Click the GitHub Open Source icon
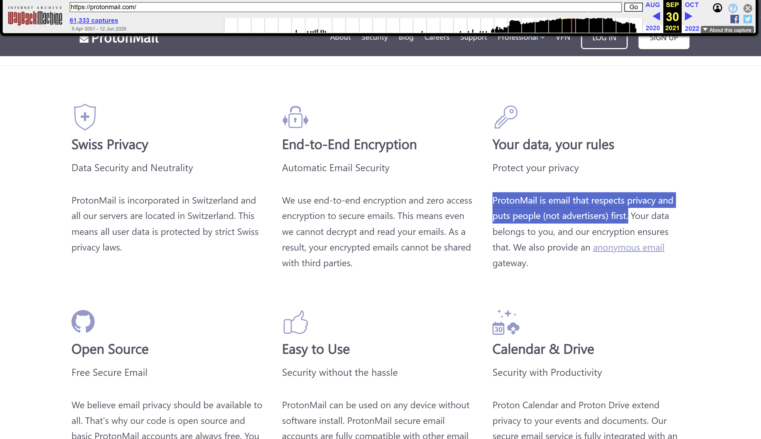Viewport: 761px width, 439px height. click(x=83, y=321)
